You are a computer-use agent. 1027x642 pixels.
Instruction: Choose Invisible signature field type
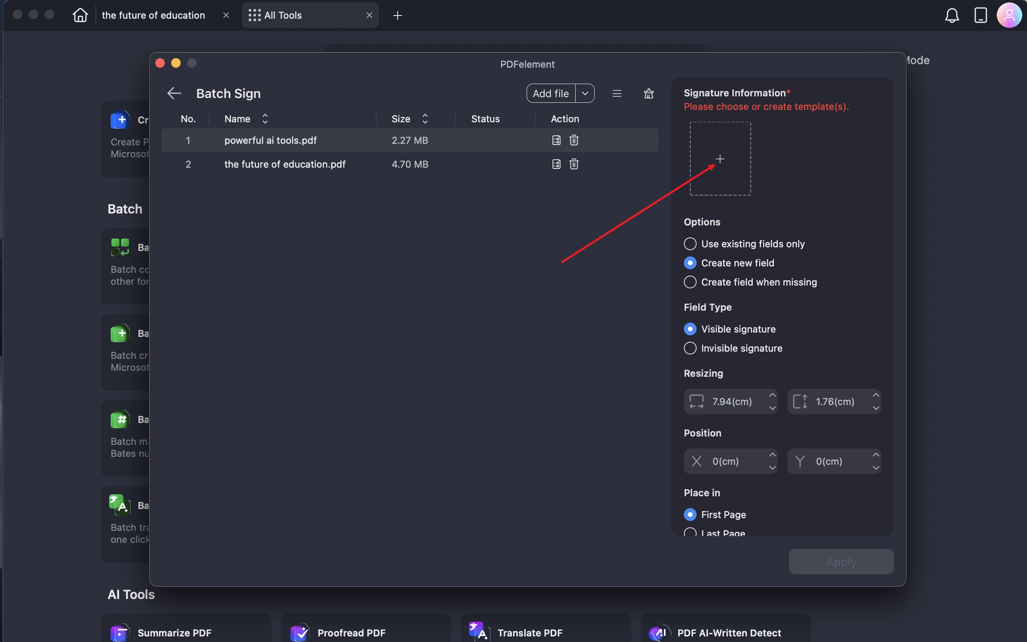click(x=690, y=348)
